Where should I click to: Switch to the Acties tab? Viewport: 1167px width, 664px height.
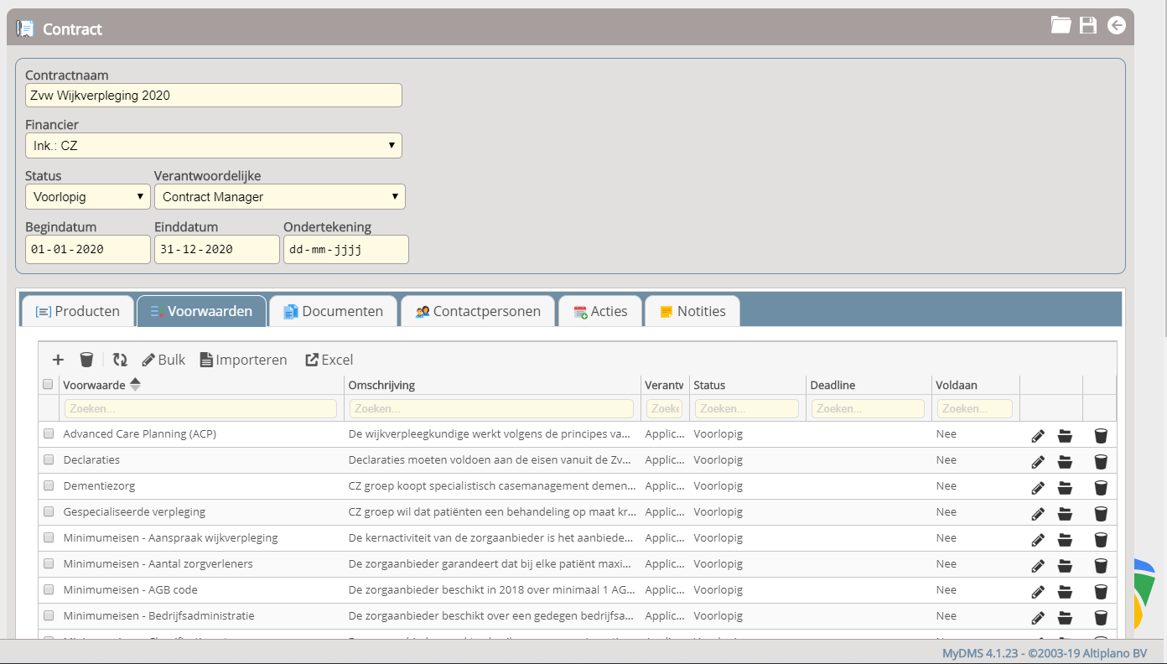point(600,311)
